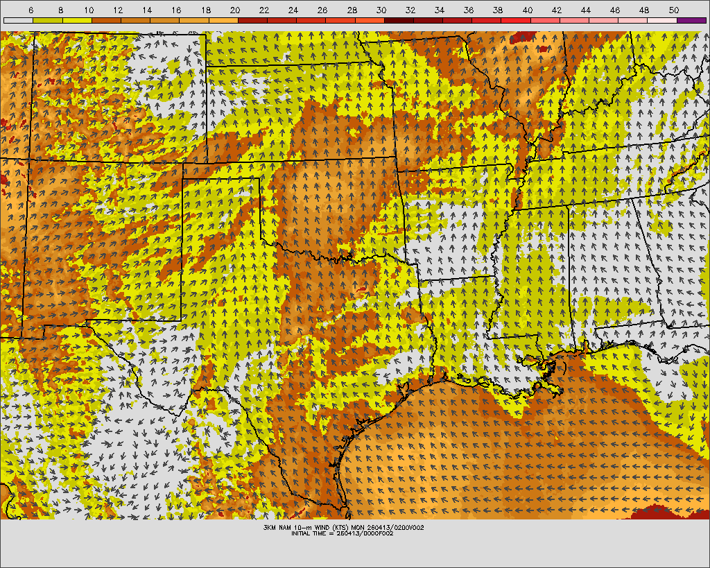
Task: Click the legend label "6"
Action: click(x=32, y=10)
